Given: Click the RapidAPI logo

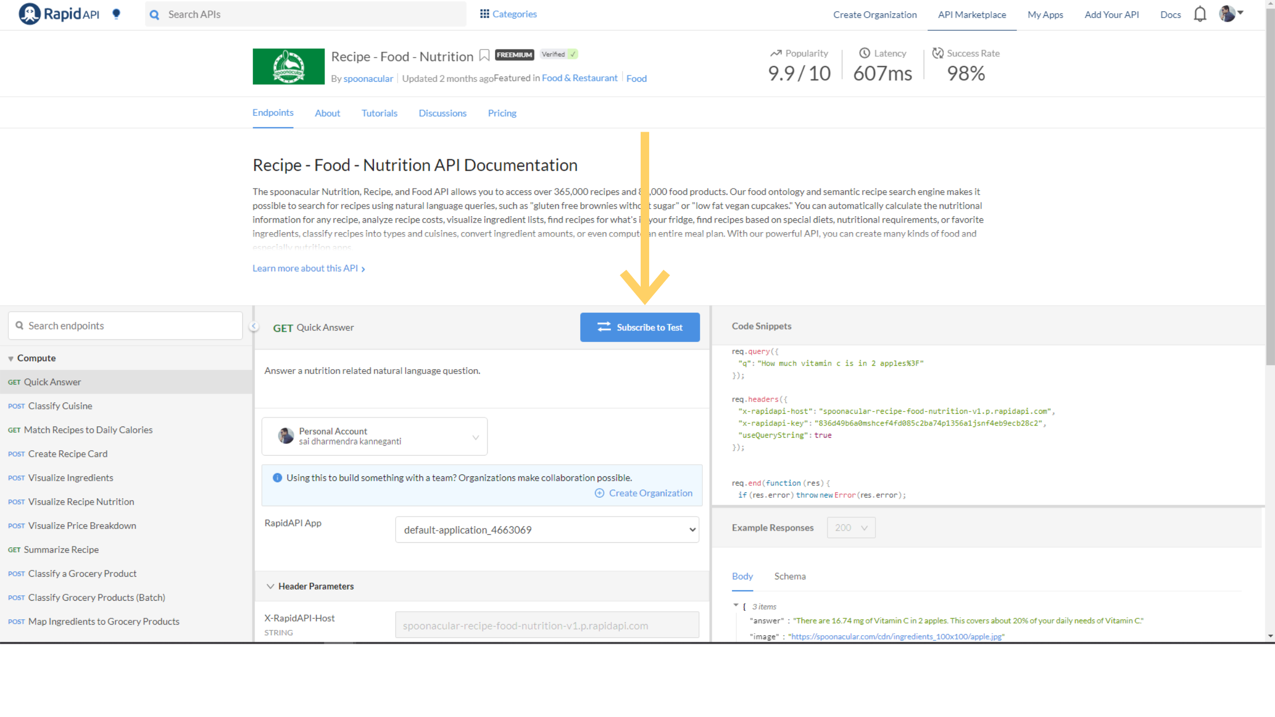Looking at the screenshot, I should tap(59, 14).
